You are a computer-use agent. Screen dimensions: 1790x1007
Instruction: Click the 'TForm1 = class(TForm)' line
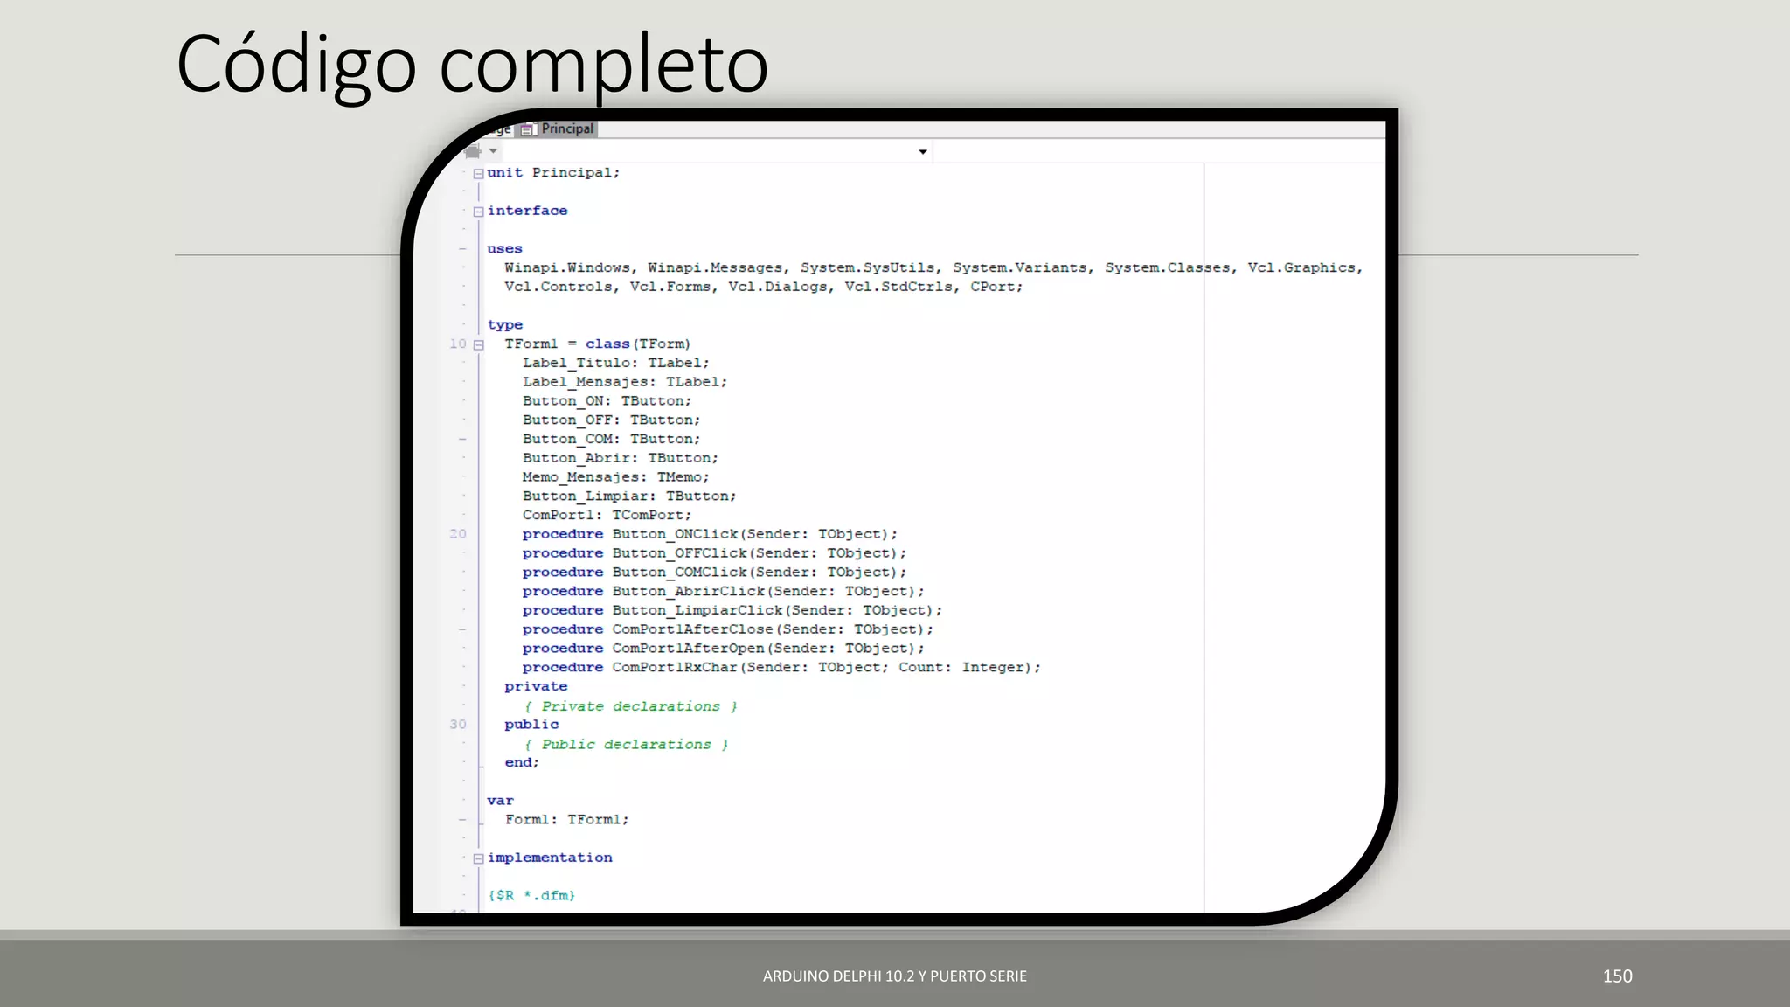pyautogui.click(x=597, y=344)
